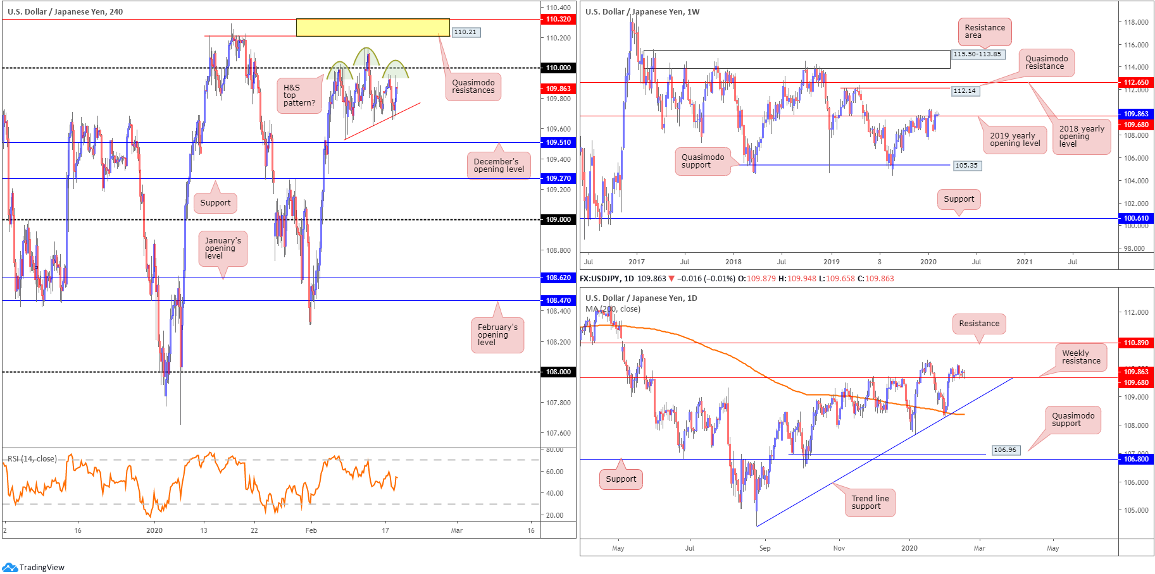Click the 'Support' callout on the weekly chart
This screenshot has width=1155, height=574.
(x=959, y=199)
